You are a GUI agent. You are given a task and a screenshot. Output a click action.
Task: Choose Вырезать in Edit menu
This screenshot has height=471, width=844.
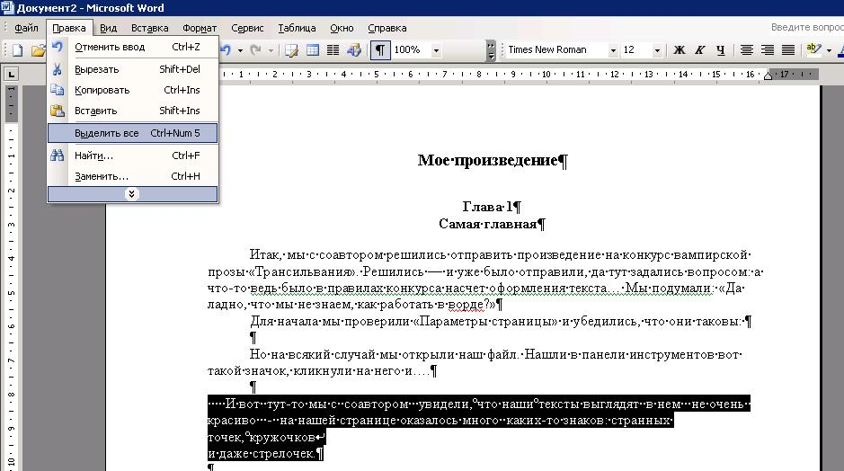tap(132, 69)
